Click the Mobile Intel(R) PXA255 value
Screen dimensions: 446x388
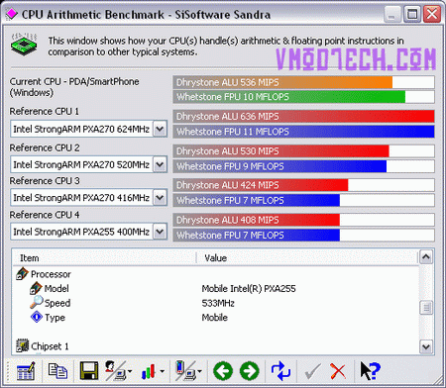249,289
